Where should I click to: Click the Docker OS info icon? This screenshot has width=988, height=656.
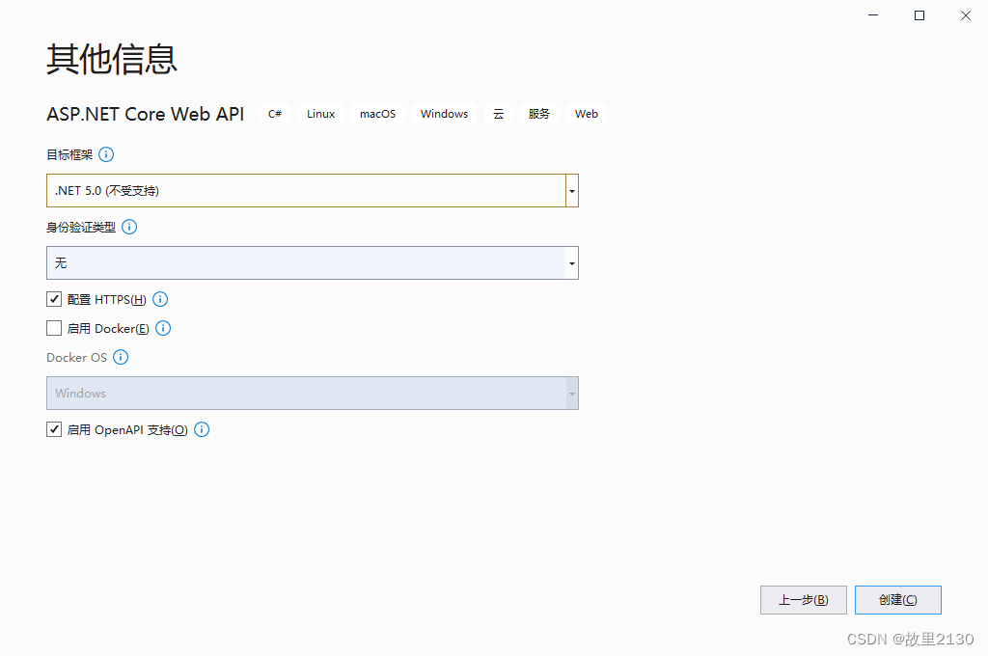(x=121, y=357)
